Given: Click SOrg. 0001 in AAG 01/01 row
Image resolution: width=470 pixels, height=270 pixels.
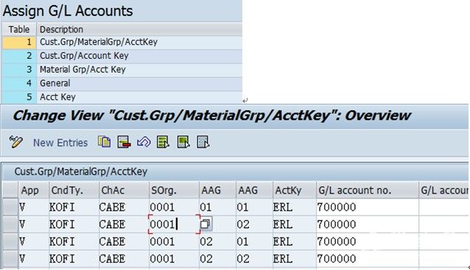Looking at the screenshot, I should point(174,207).
